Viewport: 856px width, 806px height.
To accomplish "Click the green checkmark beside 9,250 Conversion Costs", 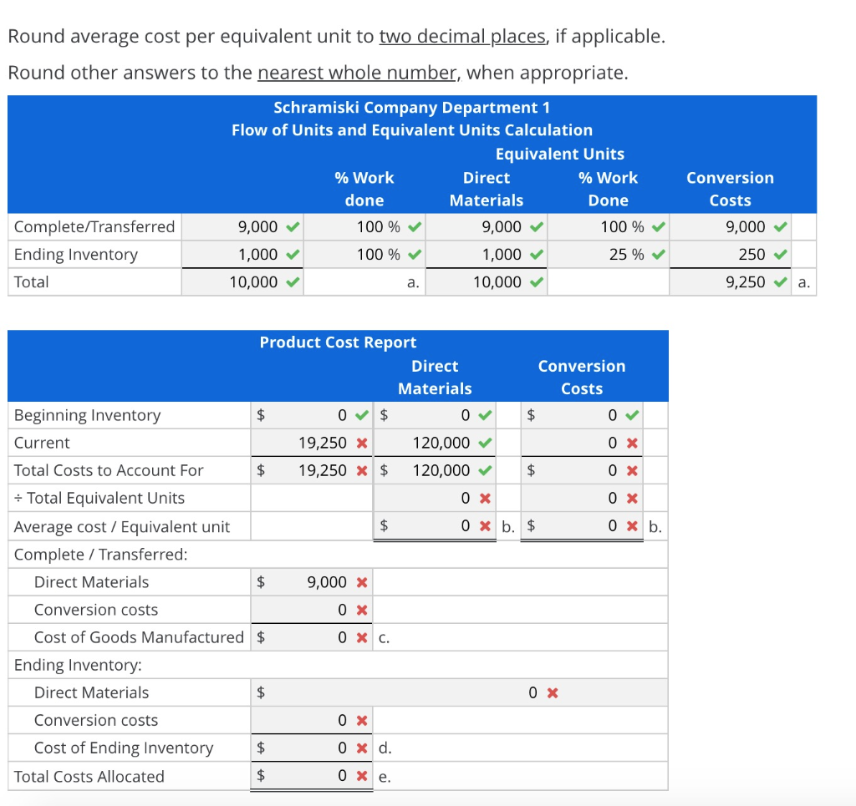I will click(x=778, y=281).
